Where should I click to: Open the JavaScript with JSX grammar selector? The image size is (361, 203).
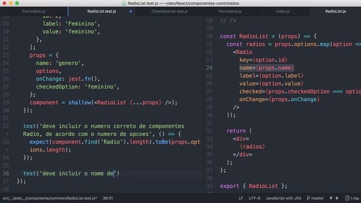tap(283, 198)
